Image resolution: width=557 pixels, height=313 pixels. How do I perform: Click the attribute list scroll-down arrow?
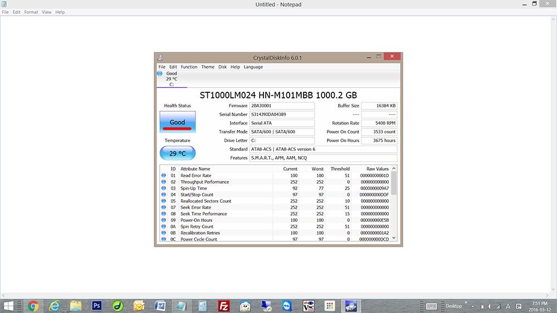tap(394, 238)
